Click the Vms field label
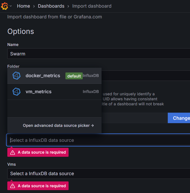 coord(12,164)
